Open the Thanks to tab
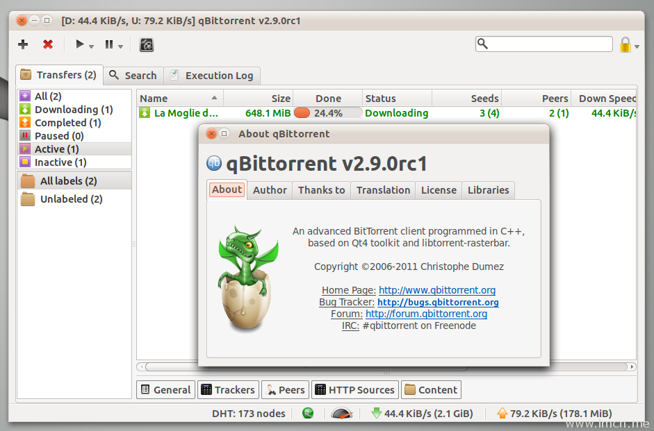 322,190
